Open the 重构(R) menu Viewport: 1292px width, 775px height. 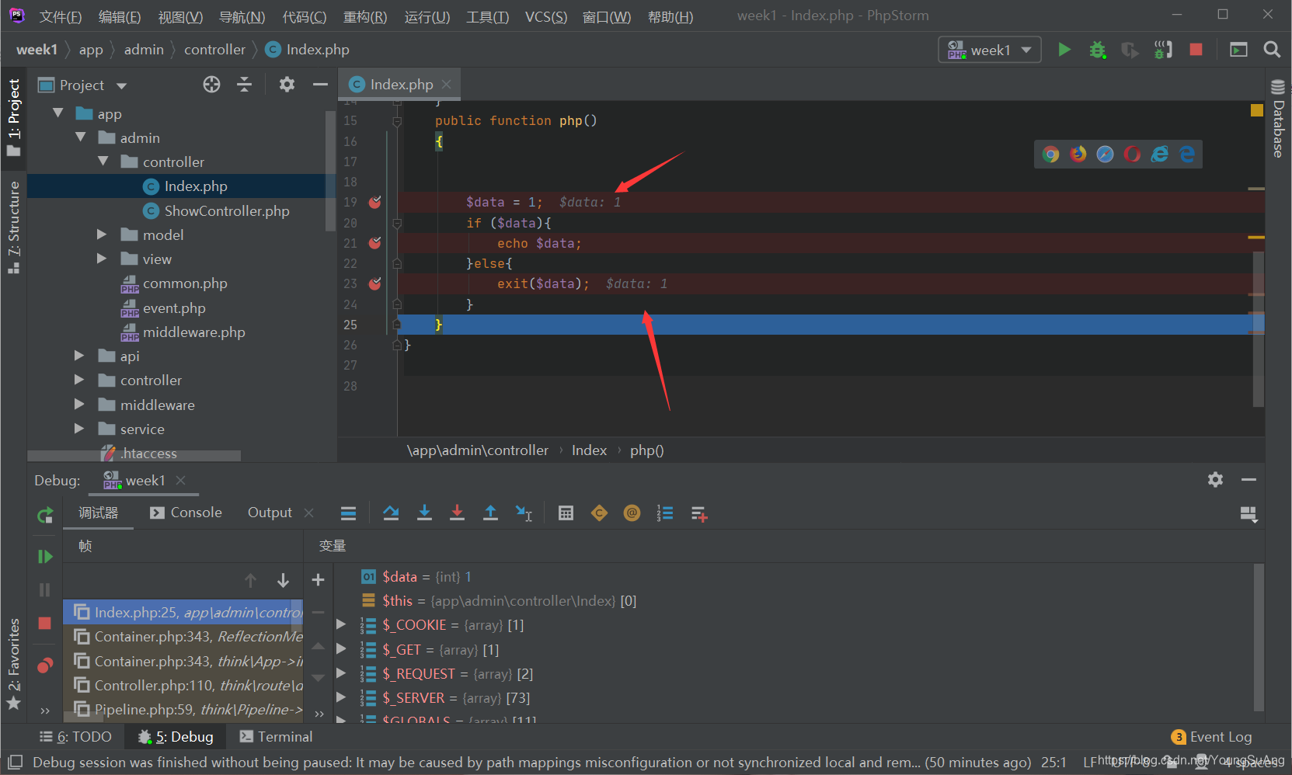click(x=364, y=16)
